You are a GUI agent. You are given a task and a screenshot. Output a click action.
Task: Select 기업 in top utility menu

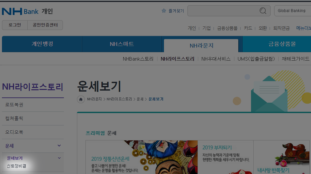[x=206, y=28]
